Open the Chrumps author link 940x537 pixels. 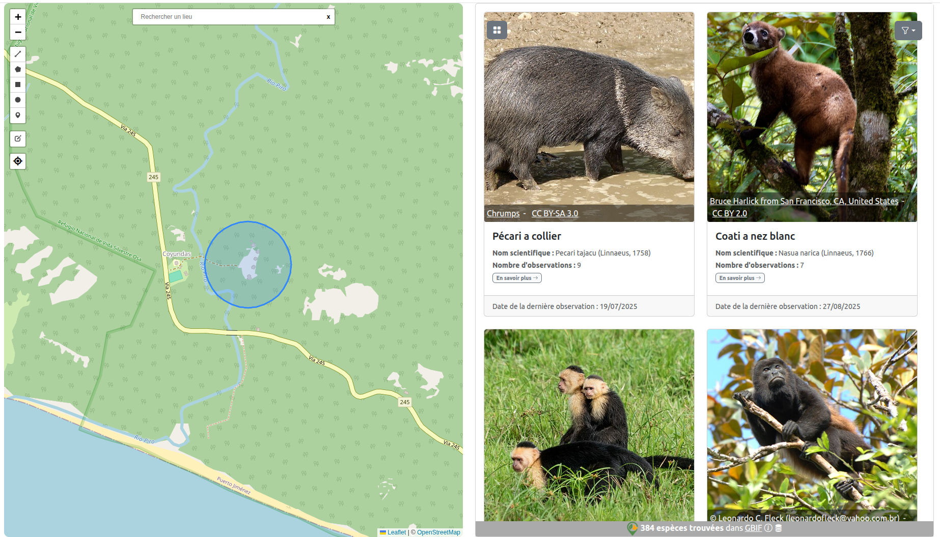(503, 213)
